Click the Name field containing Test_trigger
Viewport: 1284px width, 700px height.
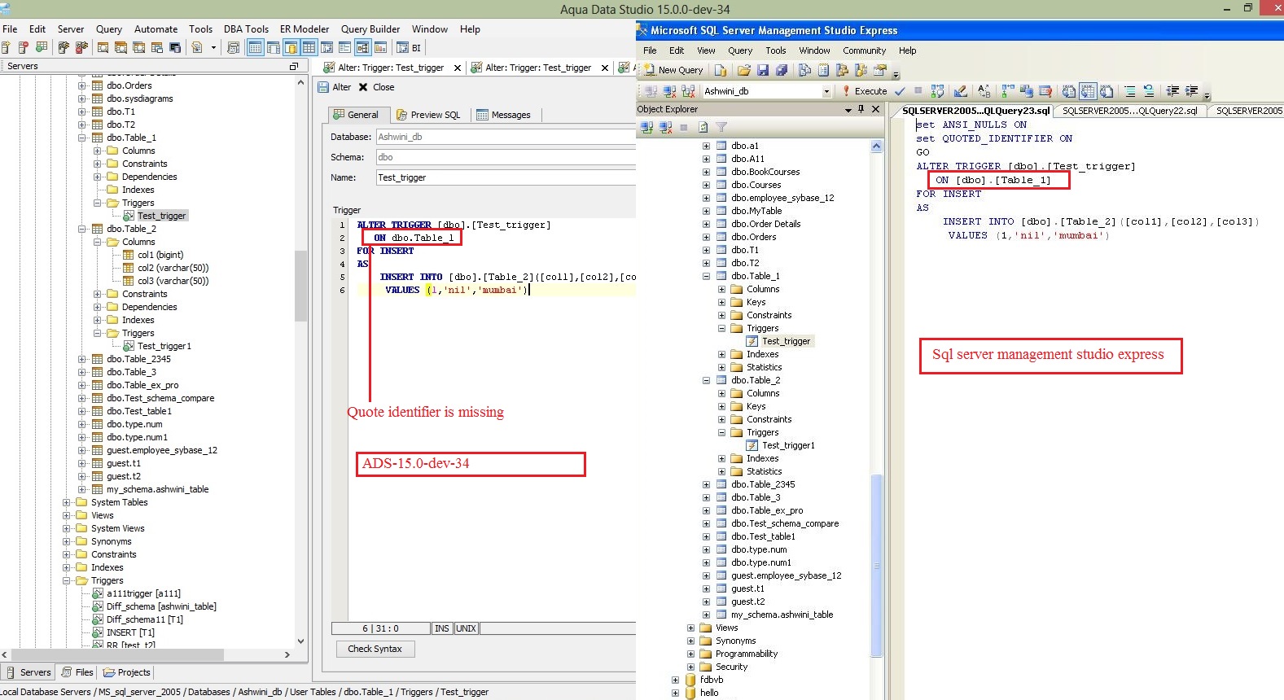[x=506, y=177]
